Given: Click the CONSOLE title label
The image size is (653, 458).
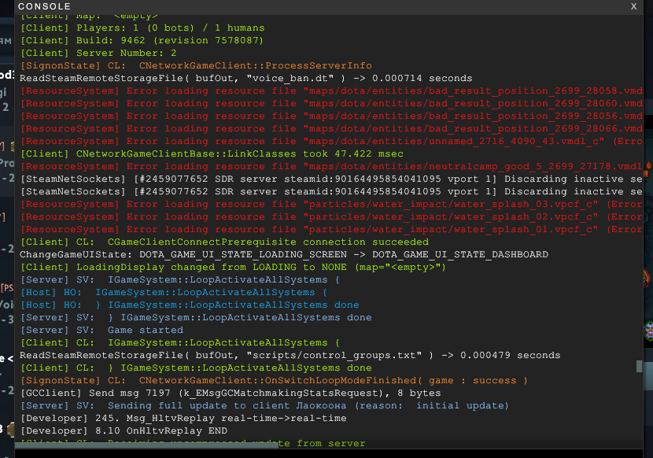Looking at the screenshot, I should [x=44, y=6].
